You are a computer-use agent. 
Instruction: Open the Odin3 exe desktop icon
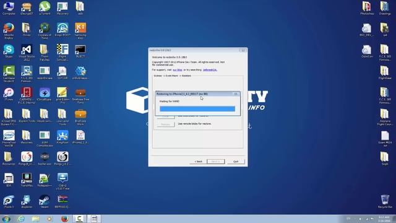pos(62,181)
